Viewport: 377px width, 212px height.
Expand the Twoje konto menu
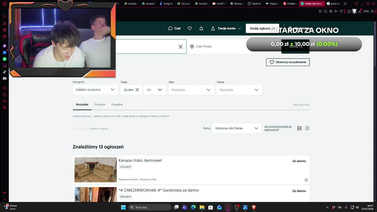point(226,29)
